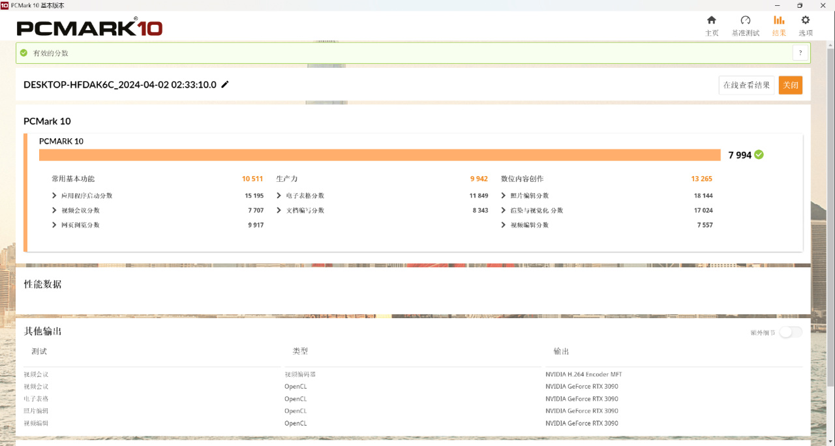
Task: Click the 有效的分数 status text
Action: pyautogui.click(x=51, y=53)
